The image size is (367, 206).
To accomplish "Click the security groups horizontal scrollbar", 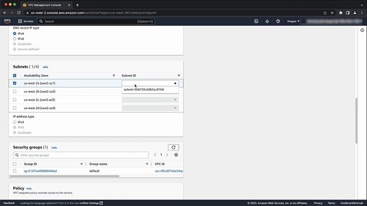I will tap(64, 176).
